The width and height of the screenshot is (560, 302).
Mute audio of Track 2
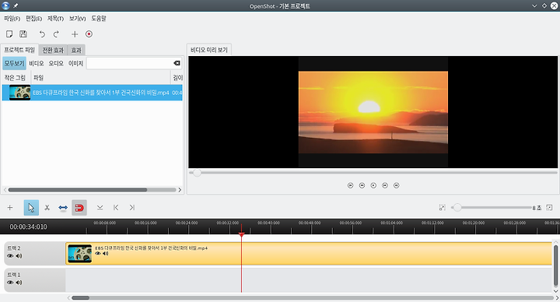click(19, 256)
